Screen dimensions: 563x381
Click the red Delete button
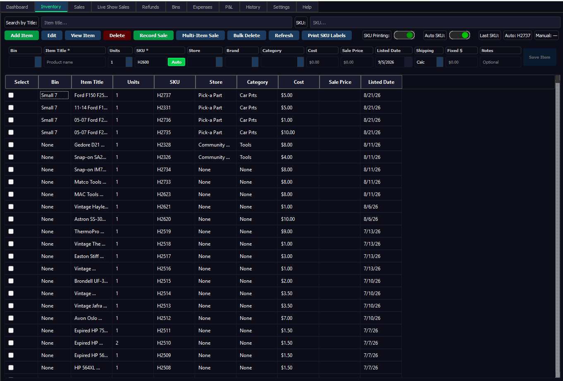click(x=117, y=35)
